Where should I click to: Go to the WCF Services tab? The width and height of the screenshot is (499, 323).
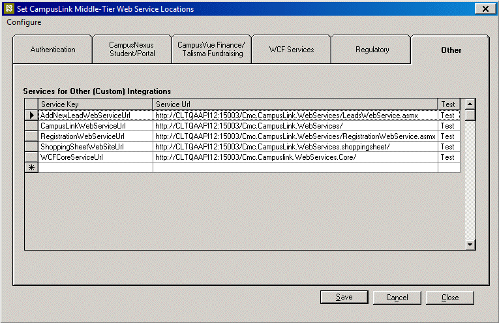click(x=291, y=50)
